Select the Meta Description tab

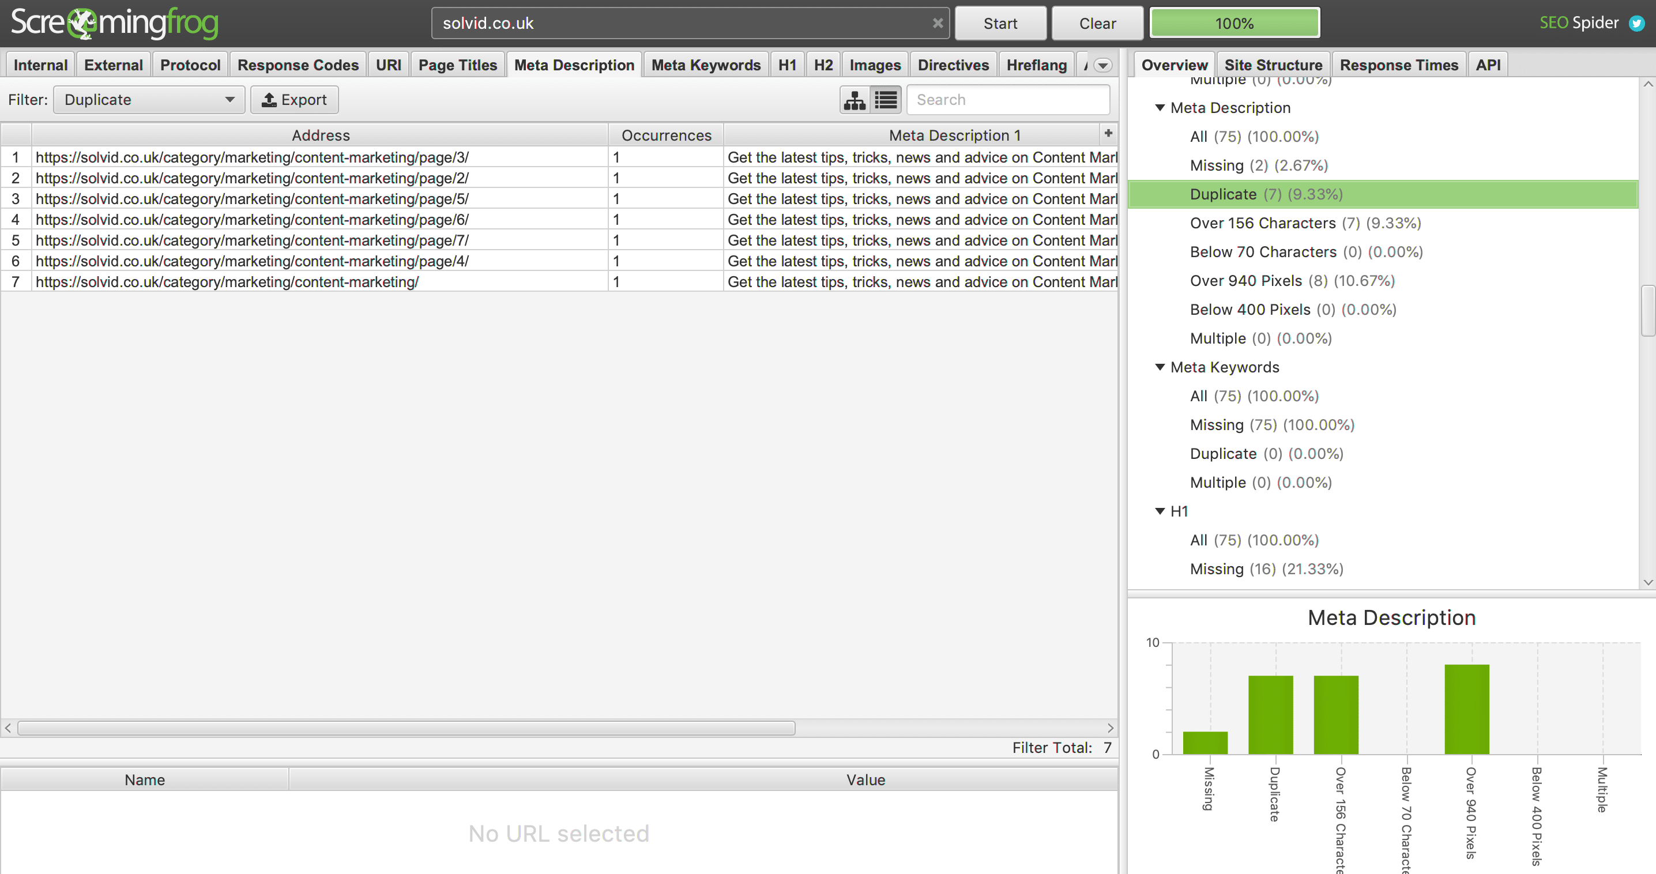574,65
